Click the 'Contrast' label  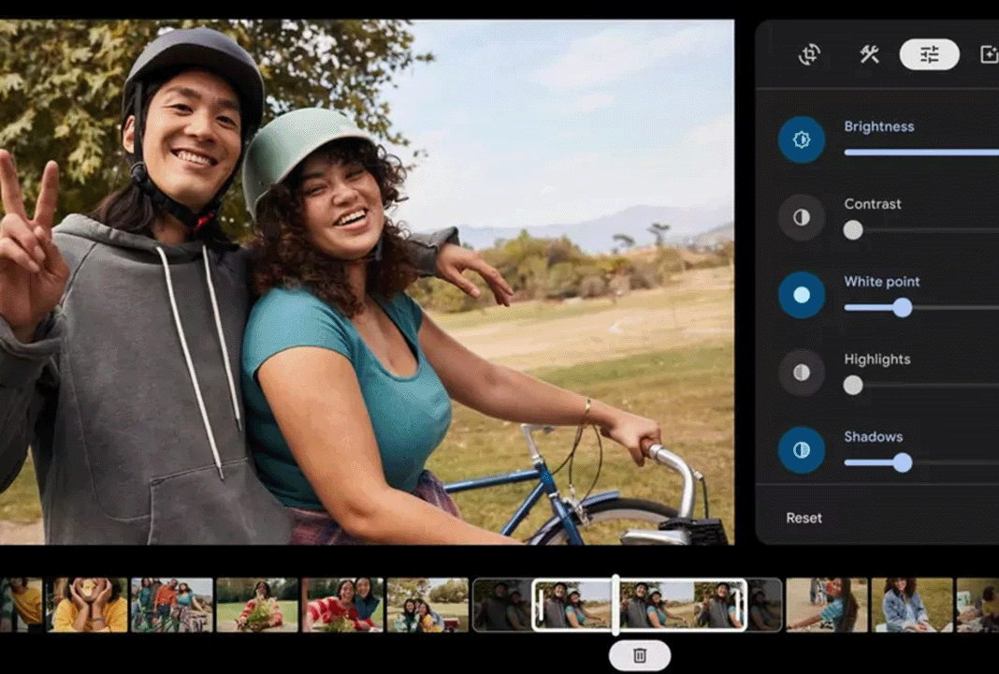click(873, 204)
